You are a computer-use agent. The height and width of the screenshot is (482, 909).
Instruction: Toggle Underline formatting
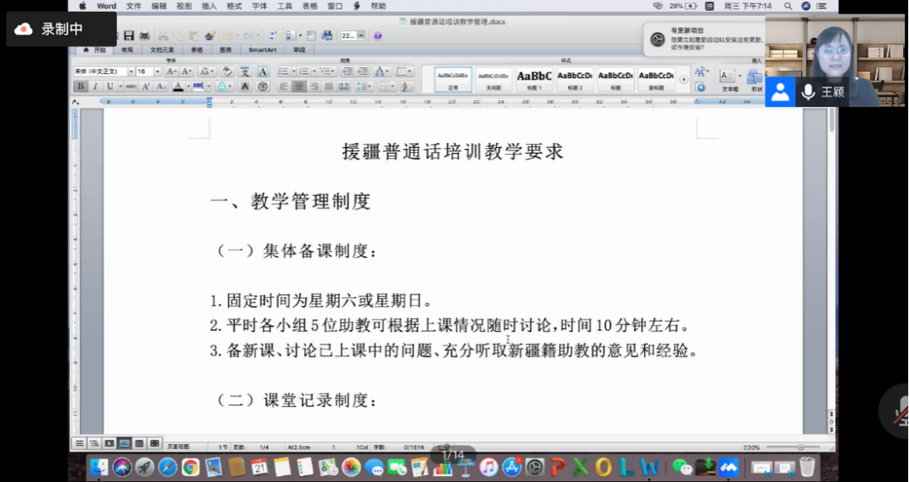(x=110, y=87)
